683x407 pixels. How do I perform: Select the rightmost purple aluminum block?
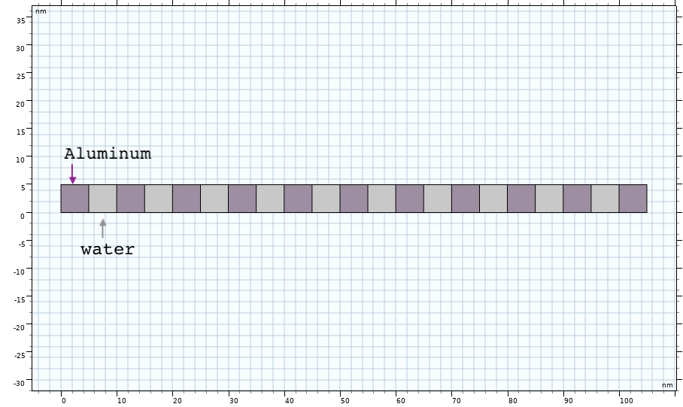pos(633,199)
